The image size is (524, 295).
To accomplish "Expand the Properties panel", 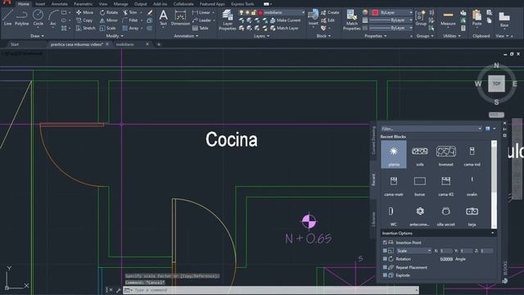I will [376, 36].
